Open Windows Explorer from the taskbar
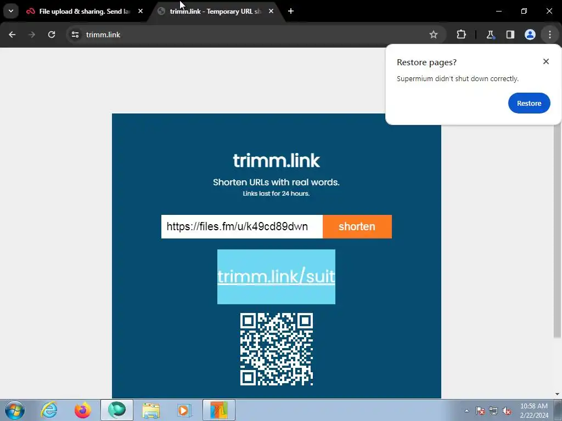 pyautogui.click(x=151, y=410)
